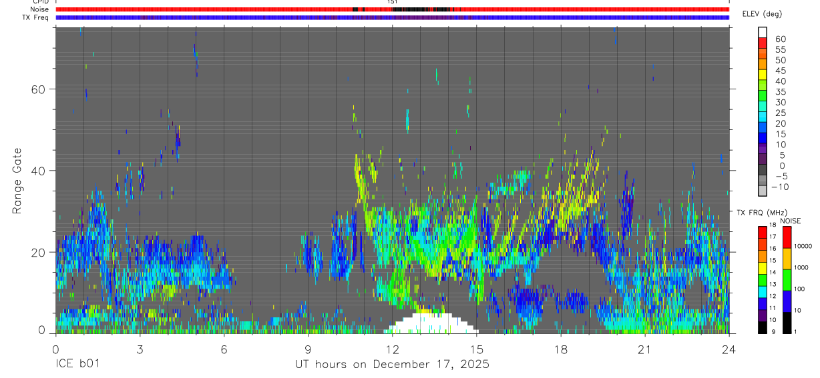
Task: Click the 'NOISE' legend title above the noise colorbar
Action: 791,221
